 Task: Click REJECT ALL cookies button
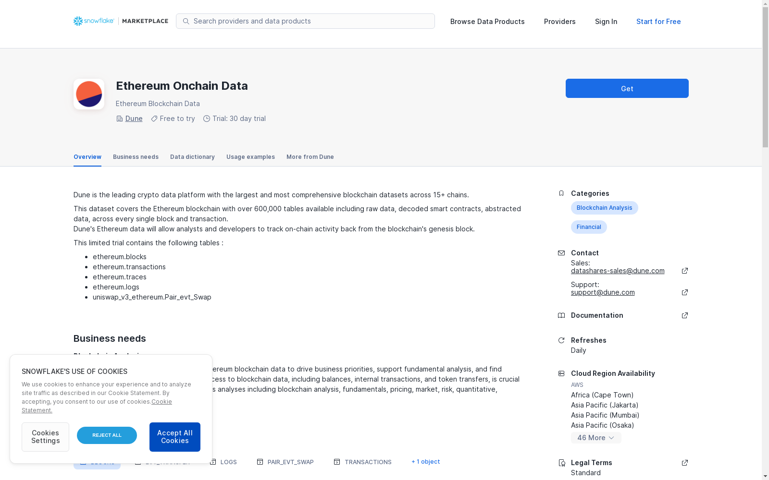click(x=107, y=435)
